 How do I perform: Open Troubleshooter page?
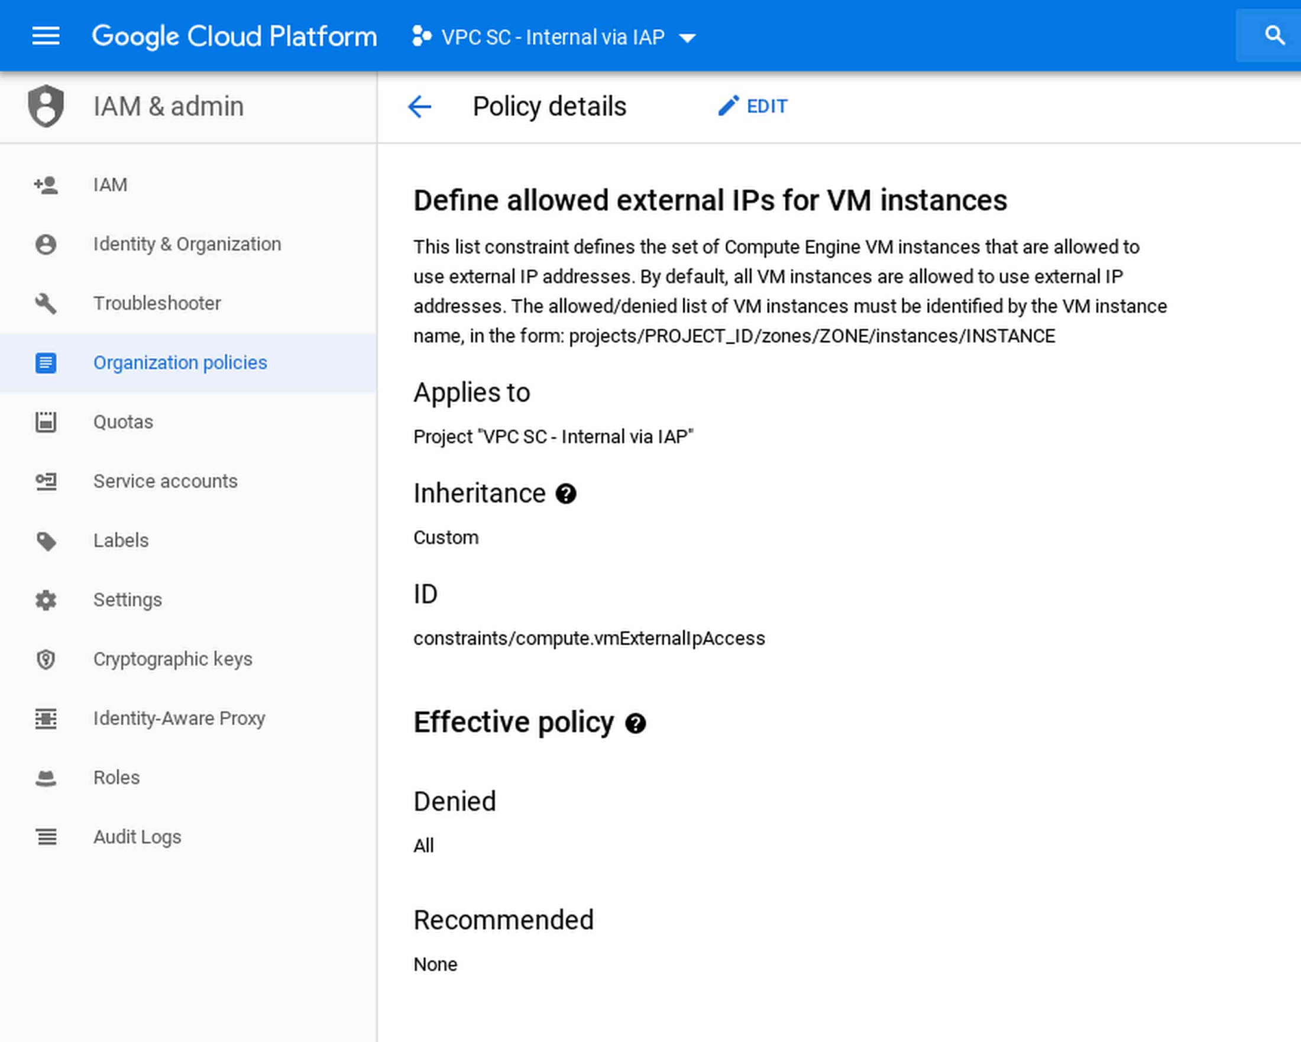(x=188, y=303)
